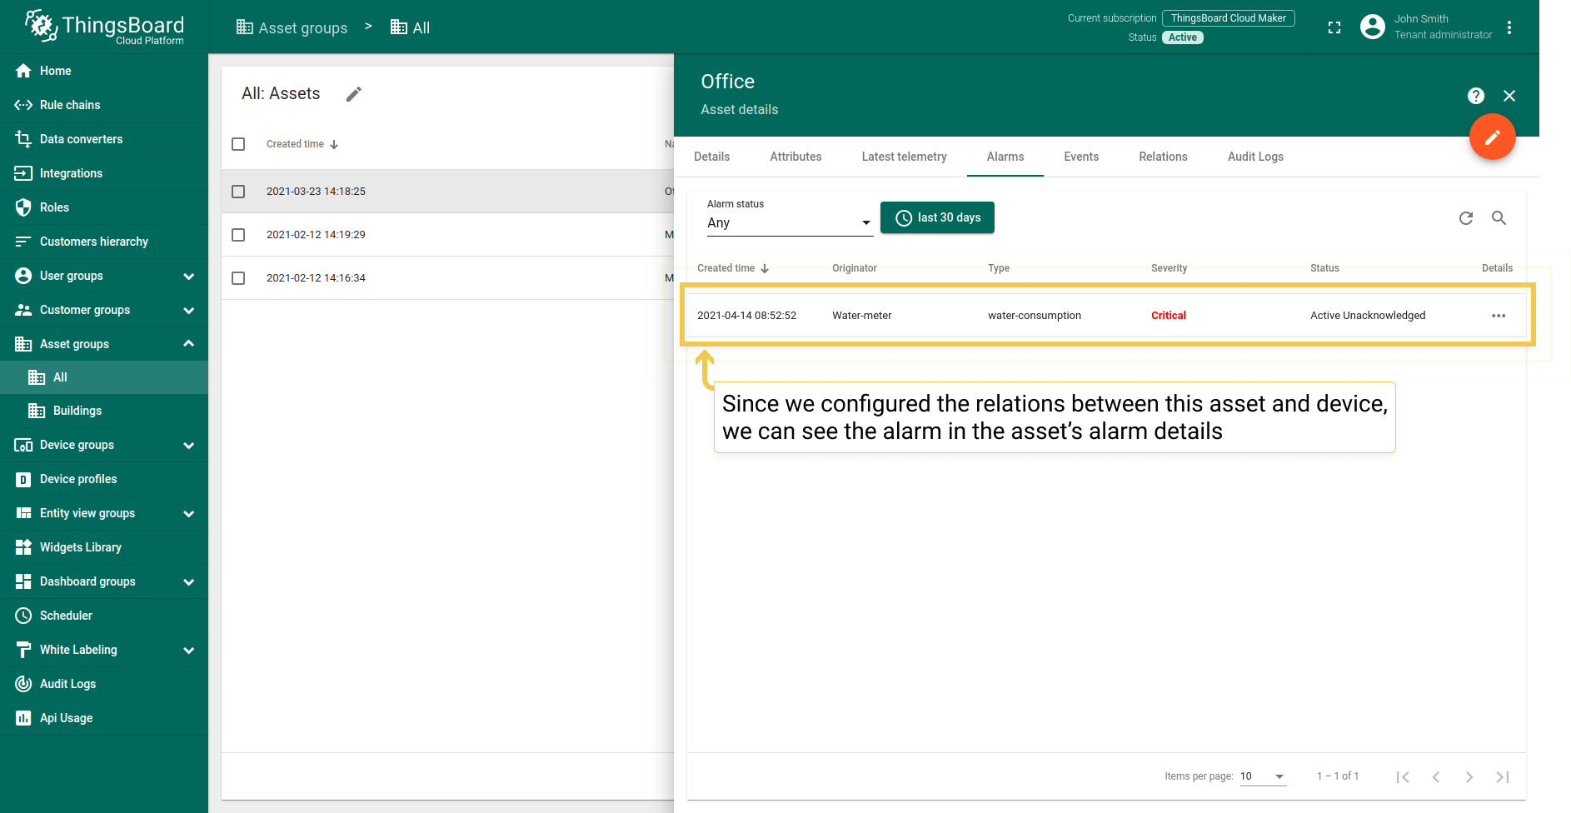Sort alarms by Severity column

tap(1169, 268)
